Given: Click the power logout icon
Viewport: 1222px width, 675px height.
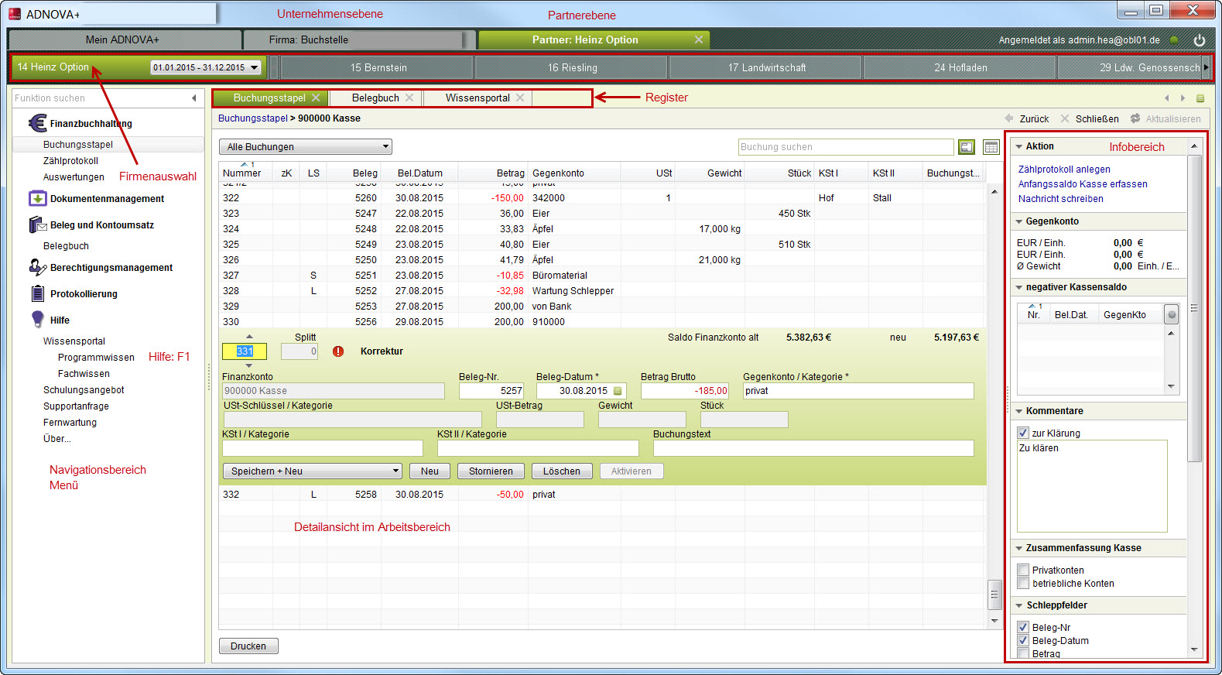Looking at the screenshot, I should coord(1199,40).
